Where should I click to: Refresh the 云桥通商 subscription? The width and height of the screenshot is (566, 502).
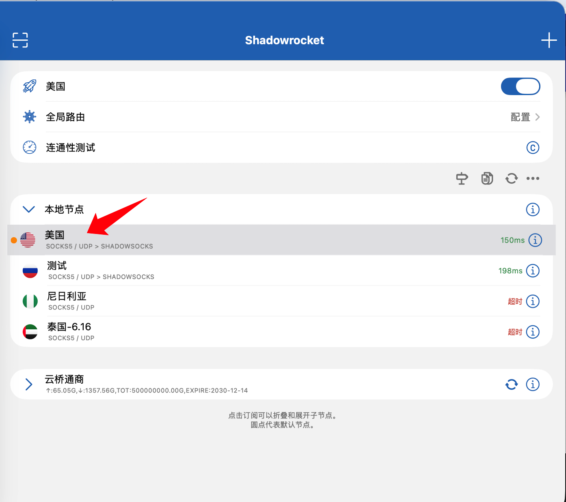click(512, 384)
